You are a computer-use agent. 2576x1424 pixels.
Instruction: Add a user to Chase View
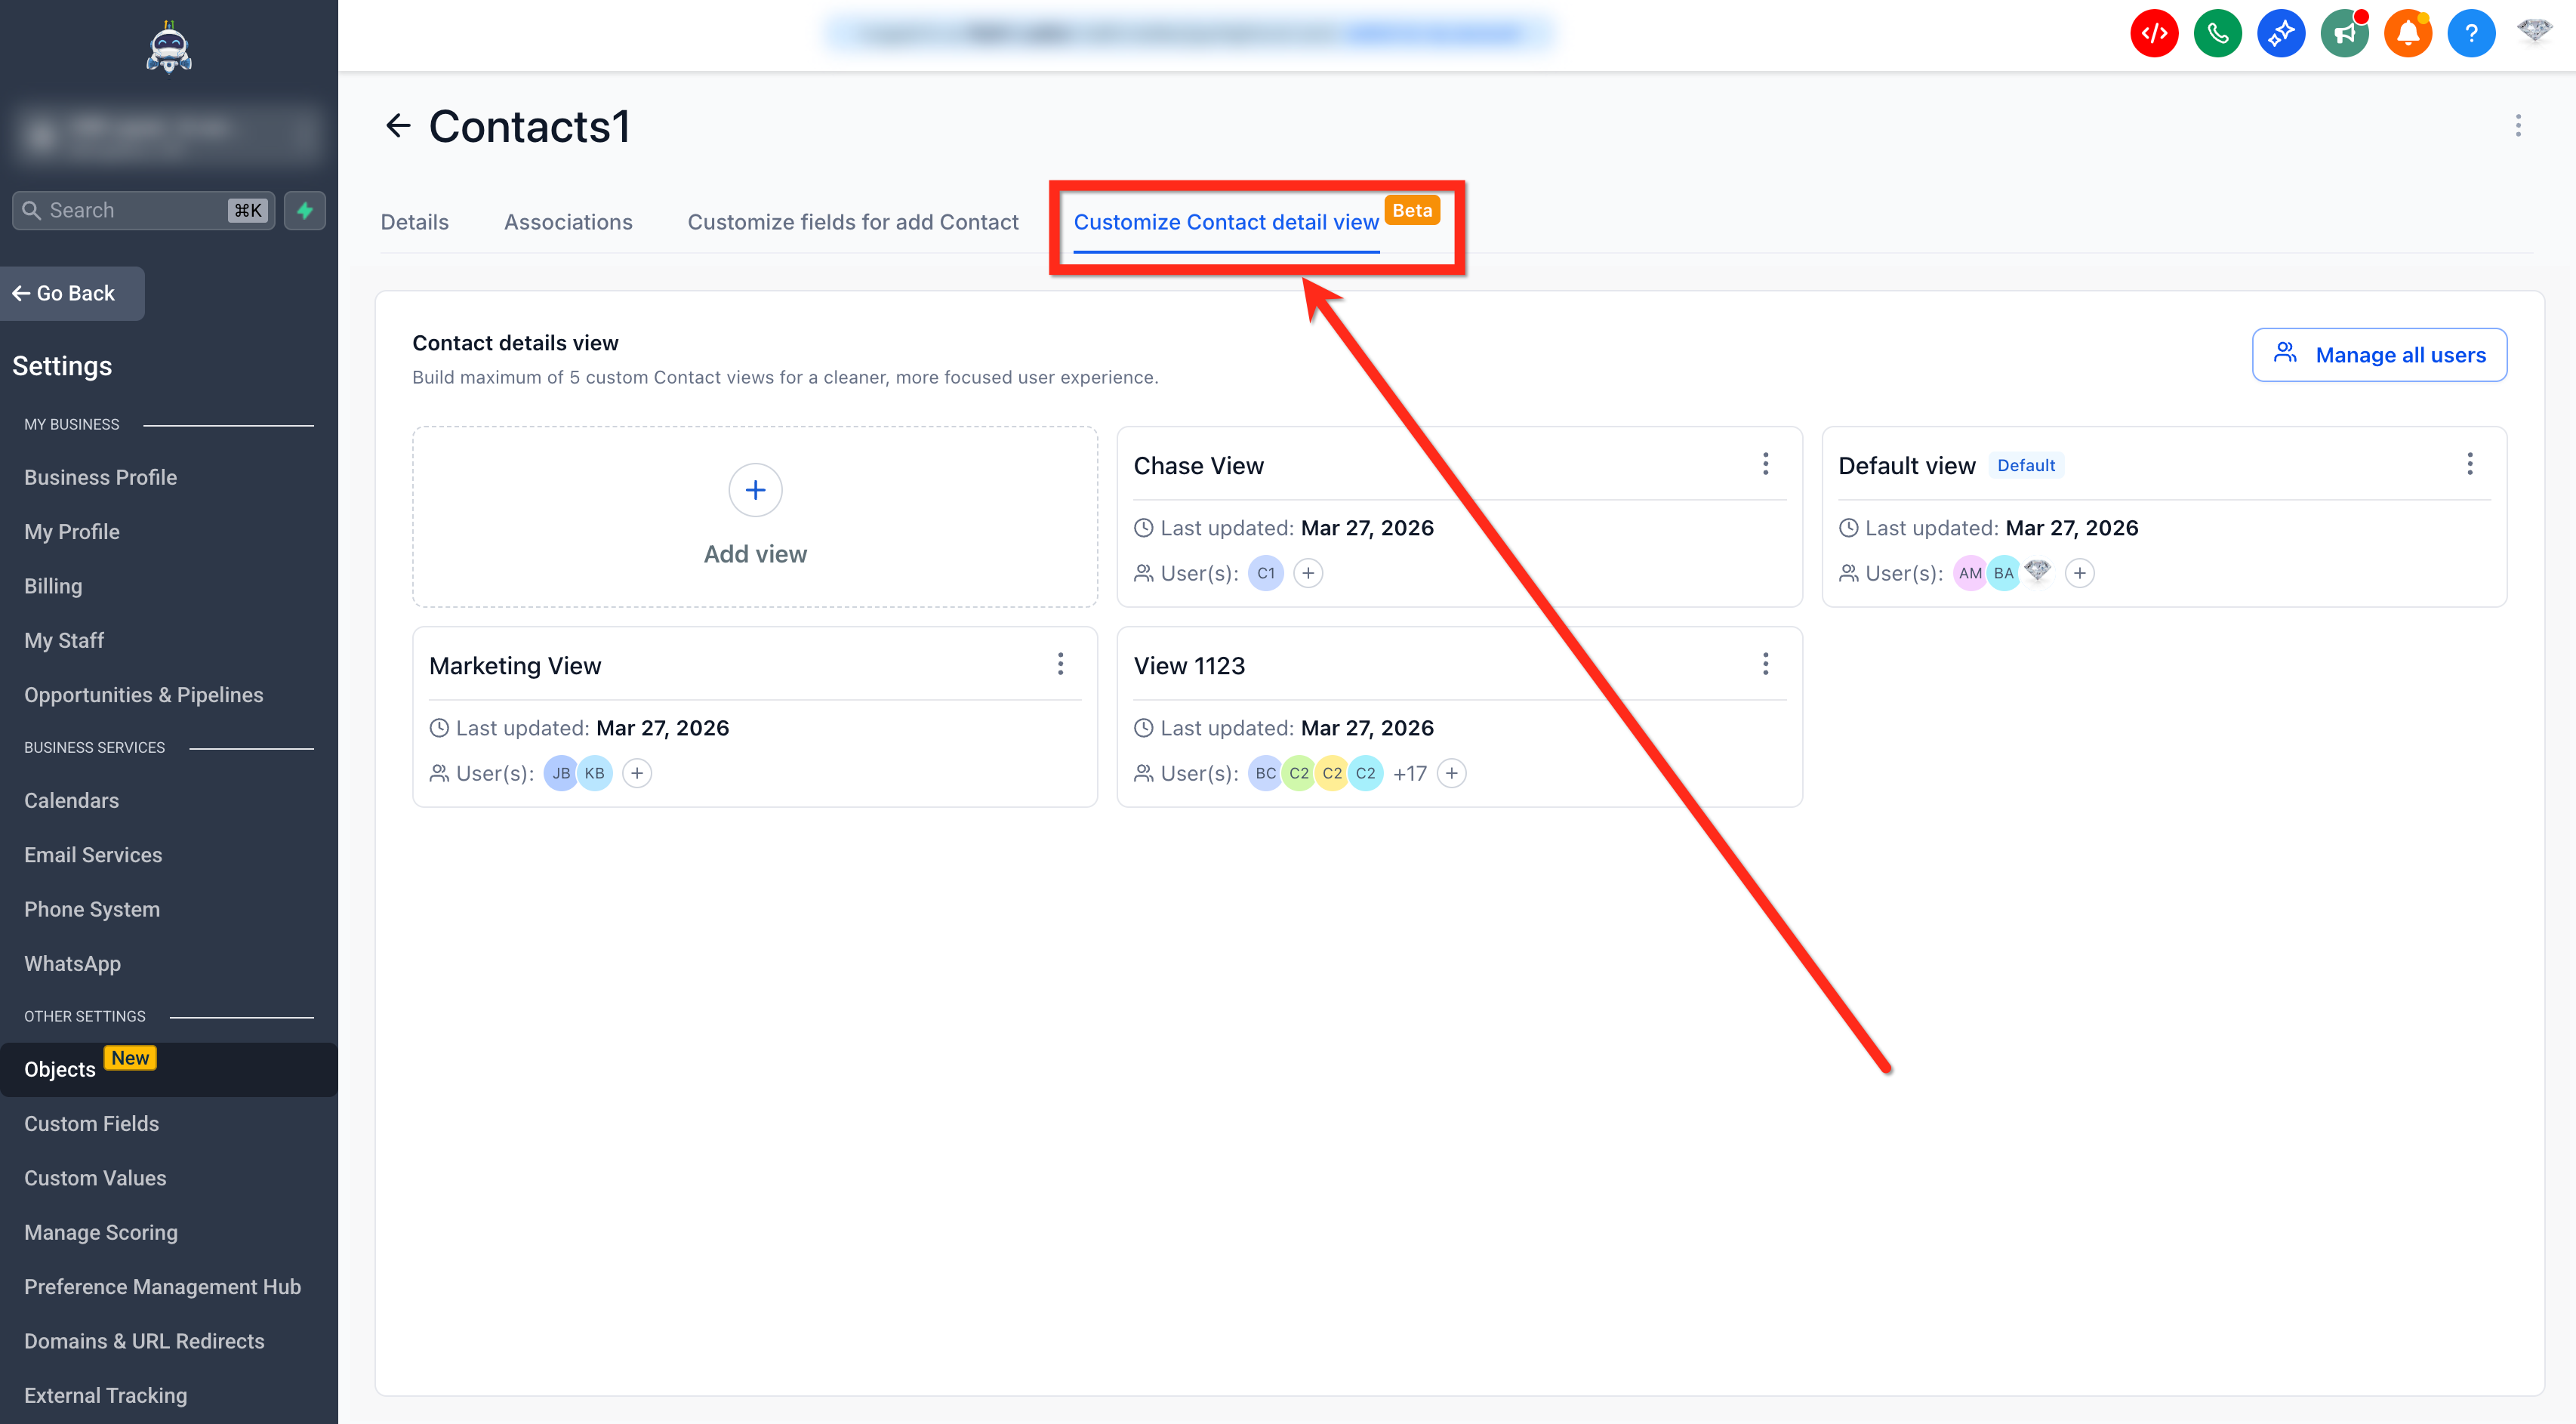(x=1308, y=573)
